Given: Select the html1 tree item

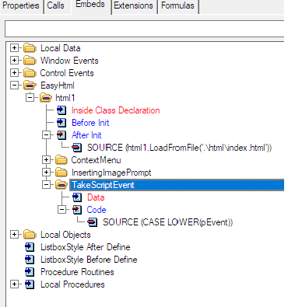Looking at the screenshot, I should point(65,98).
